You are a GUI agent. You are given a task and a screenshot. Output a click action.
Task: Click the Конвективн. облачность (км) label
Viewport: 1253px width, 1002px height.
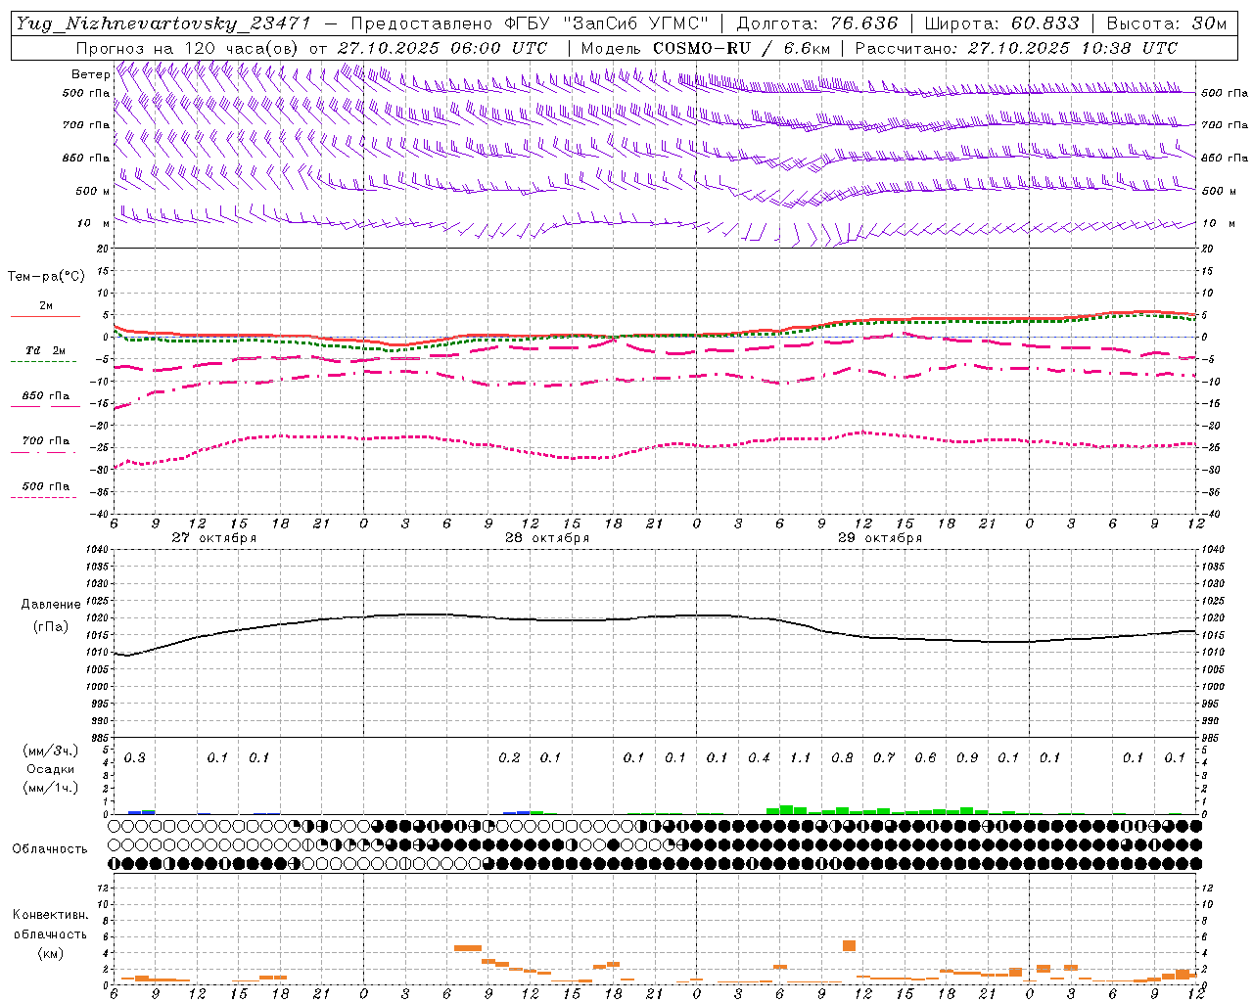point(50,934)
